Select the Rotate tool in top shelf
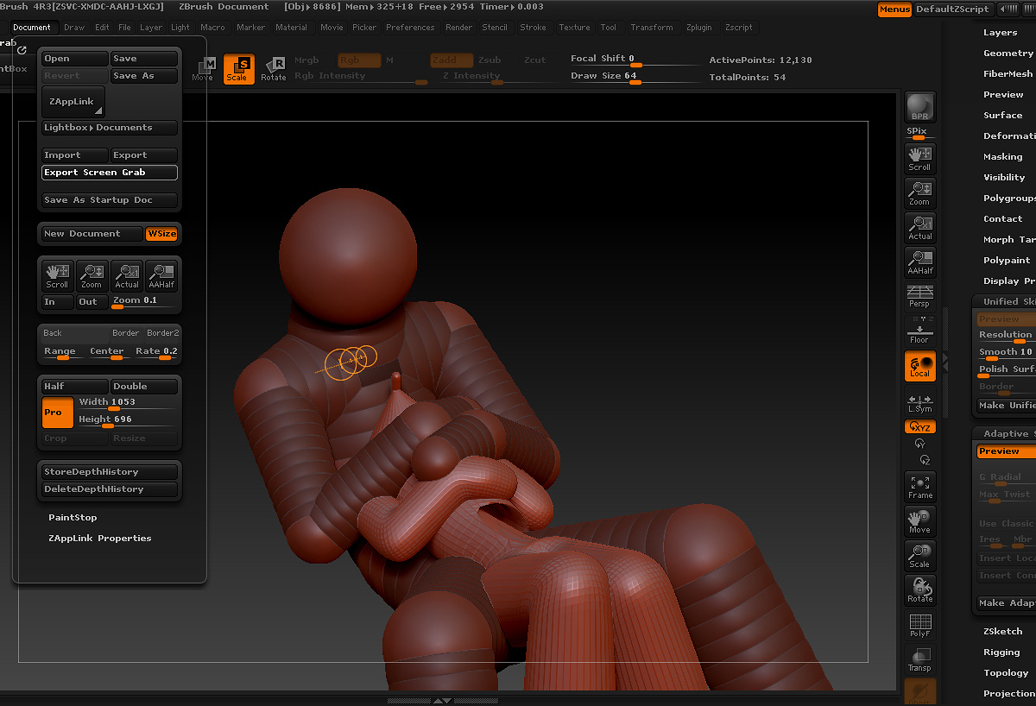Viewport: 1036px width, 706px height. pyautogui.click(x=274, y=69)
